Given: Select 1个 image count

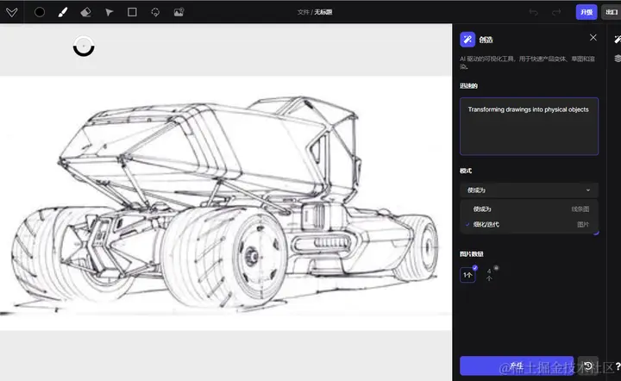Looking at the screenshot, I should point(467,275).
